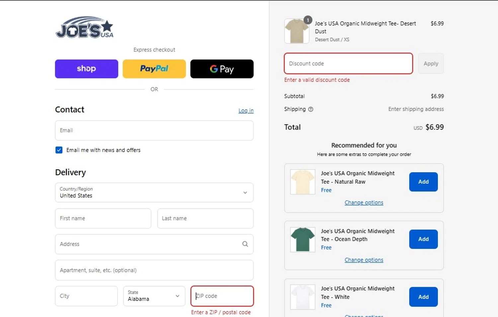Focus the Discount code field

[348, 63]
